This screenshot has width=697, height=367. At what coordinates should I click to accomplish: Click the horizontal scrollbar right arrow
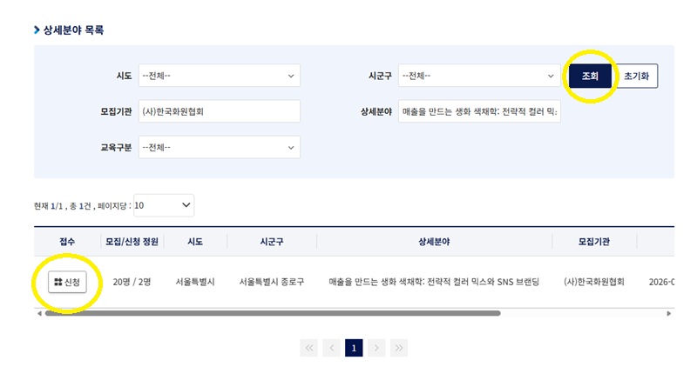(x=669, y=313)
